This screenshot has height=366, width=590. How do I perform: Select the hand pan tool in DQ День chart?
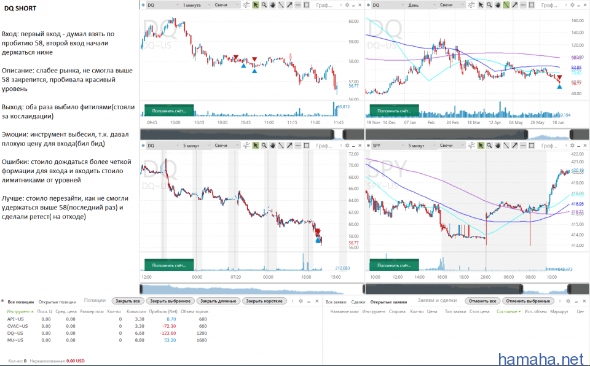(x=497, y=5)
